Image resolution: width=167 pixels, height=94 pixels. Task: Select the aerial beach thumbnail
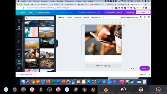(x=31, y=32)
